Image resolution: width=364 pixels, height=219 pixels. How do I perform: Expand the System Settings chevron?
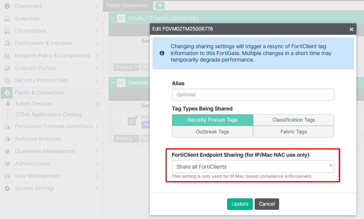97,188
